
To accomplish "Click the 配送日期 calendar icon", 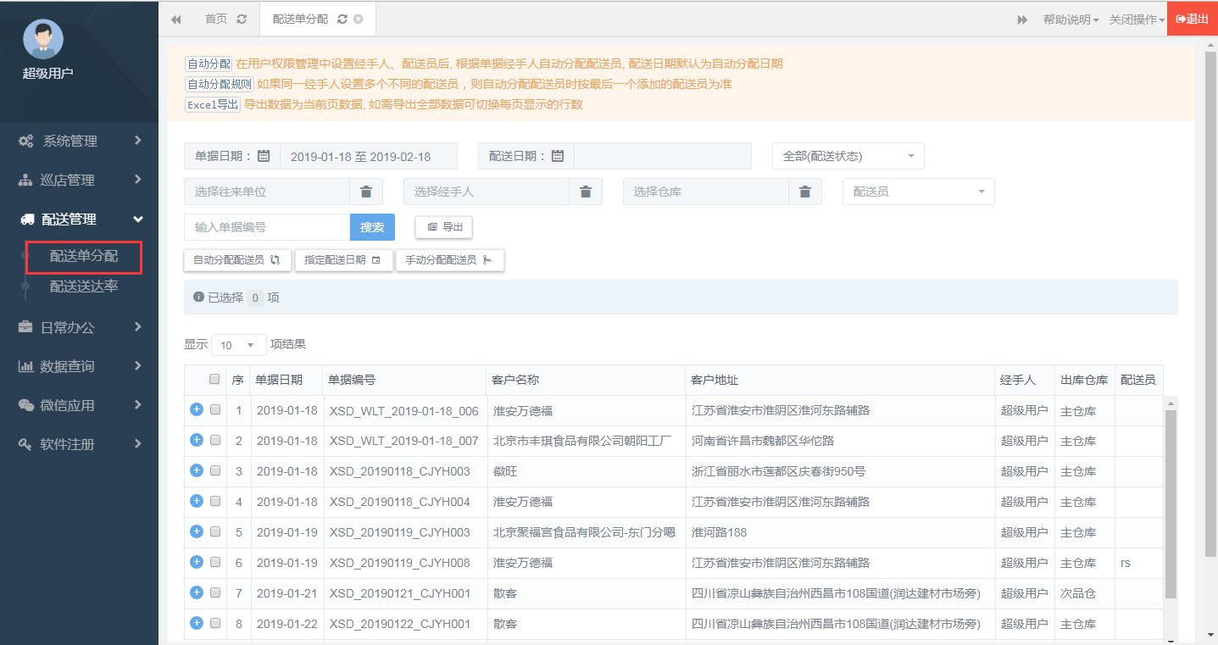I will 558,156.
